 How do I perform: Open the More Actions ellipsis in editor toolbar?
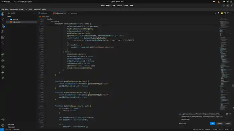click(x=231, y=13)
